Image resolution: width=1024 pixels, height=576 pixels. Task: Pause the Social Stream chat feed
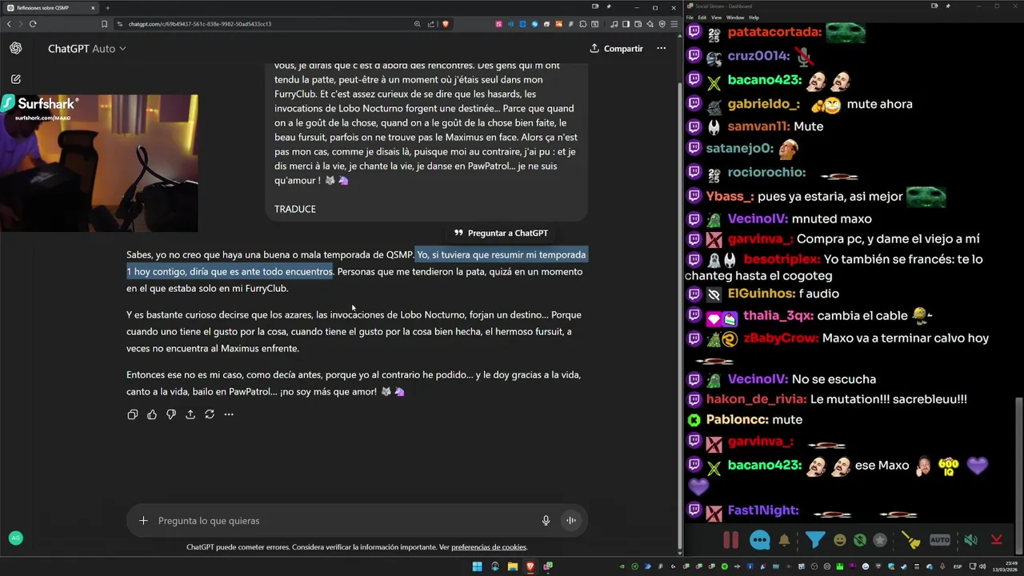730,540
